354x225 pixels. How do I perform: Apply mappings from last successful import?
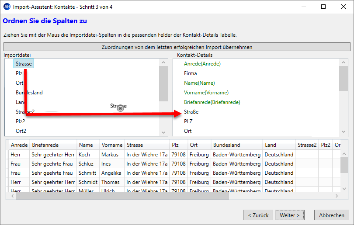[177, 47]
